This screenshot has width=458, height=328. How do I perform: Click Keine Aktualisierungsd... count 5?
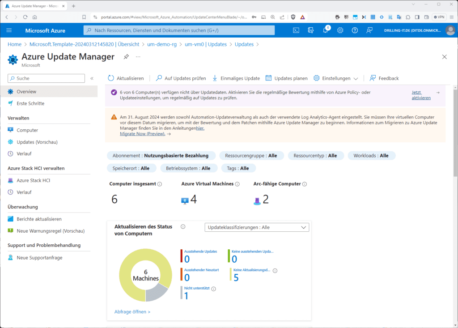236,277
